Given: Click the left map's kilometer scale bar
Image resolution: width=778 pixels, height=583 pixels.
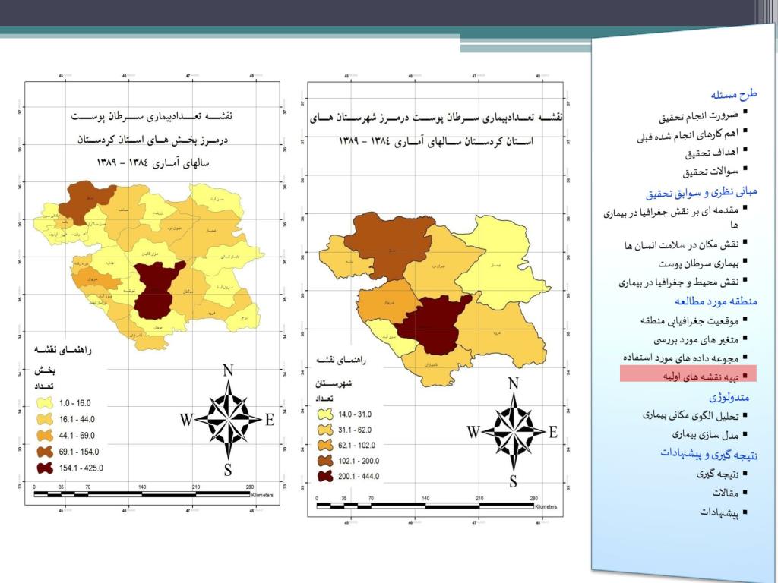Looking at the screenshot, I should (x=142, y=494).
